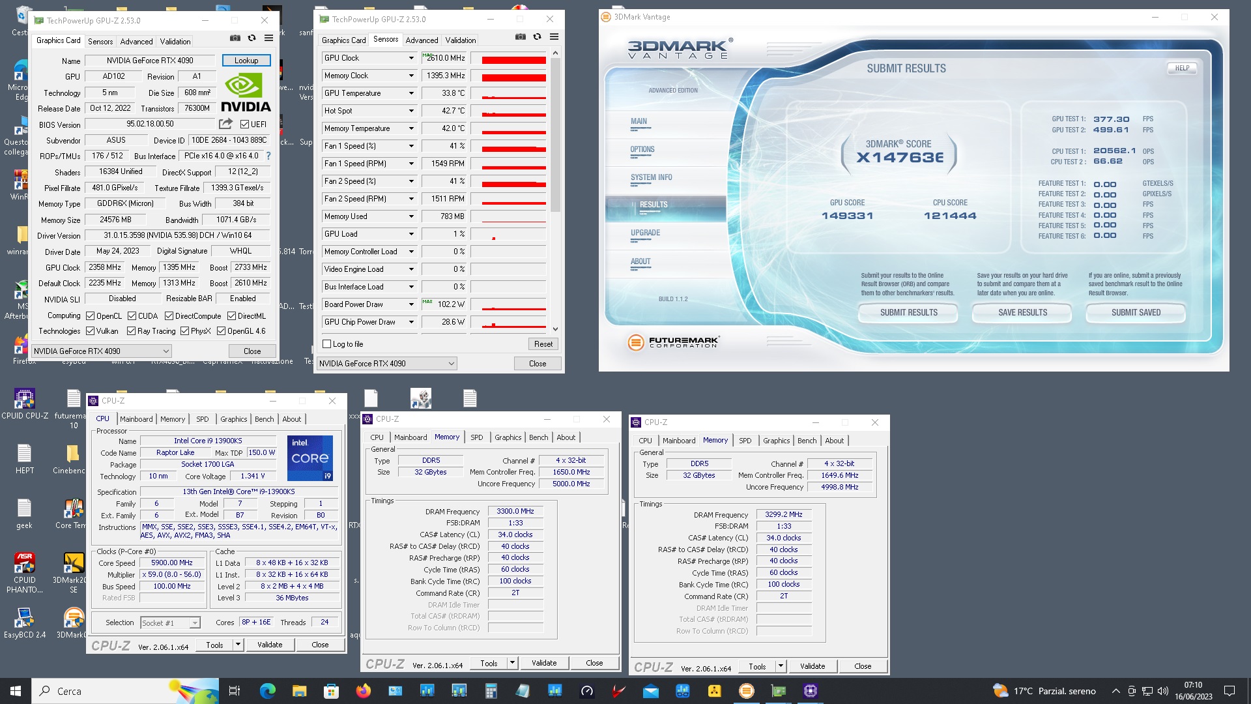Viewport: 1251px width, 704px height.
Task: Open Task View on the taskbar
Action: 235,691
